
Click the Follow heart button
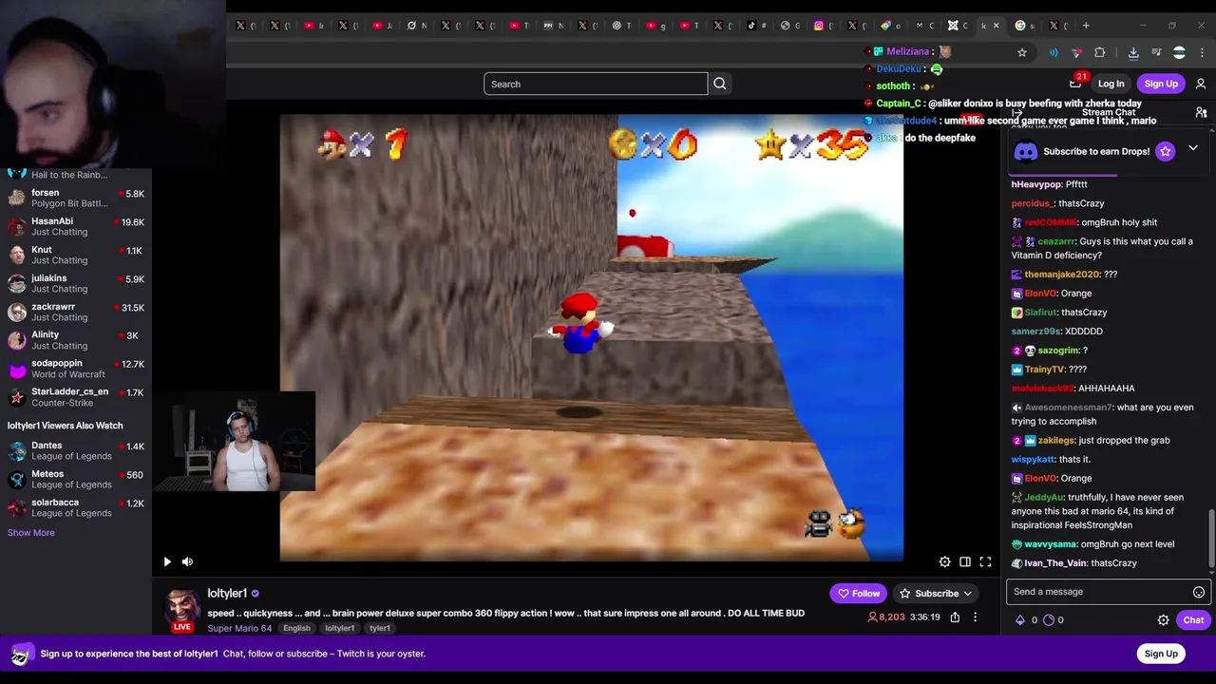click(859, 594)
